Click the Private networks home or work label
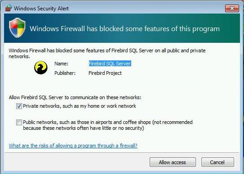The image size is (244, 174). click(x=80, y=106)
